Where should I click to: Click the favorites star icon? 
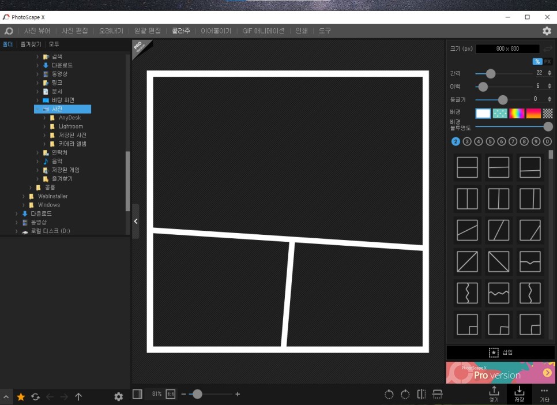click(x=21, y=397)
